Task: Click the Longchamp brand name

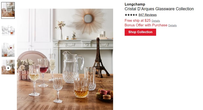Action: click(135, 4)
